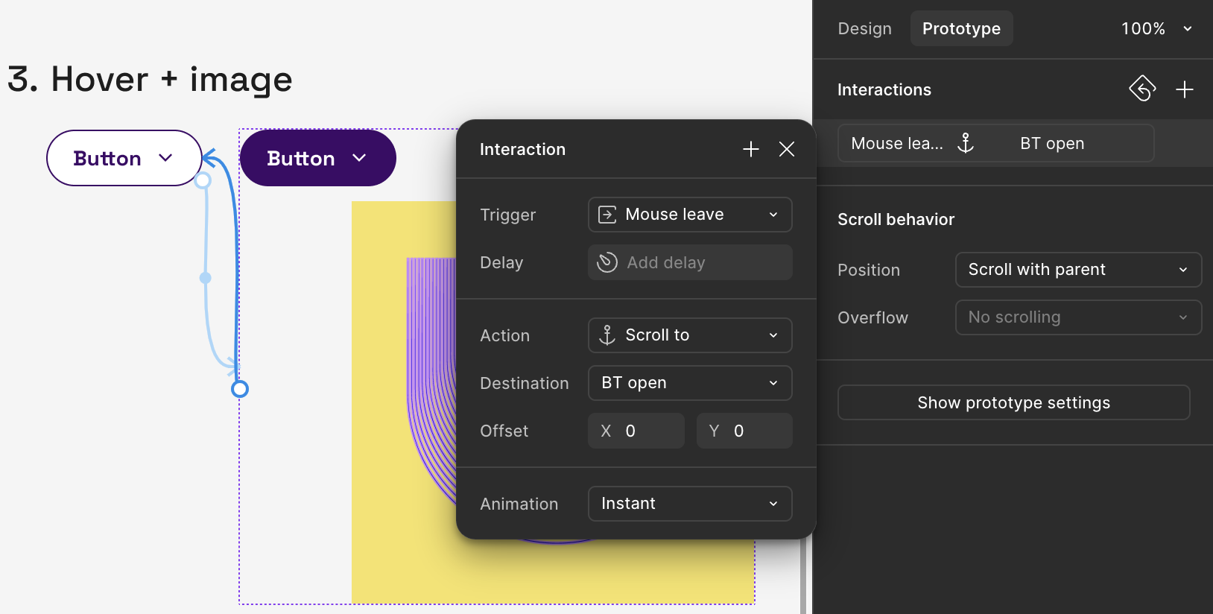Open the 100% zoom level menu
The width and height of the screenshot is (1213, 614).
click(1156, 28)
